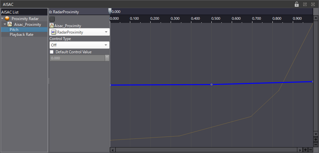The image size is (319, 153).
Task: Click the horizontal scrollbar track
Action: (x=207, y=150)
